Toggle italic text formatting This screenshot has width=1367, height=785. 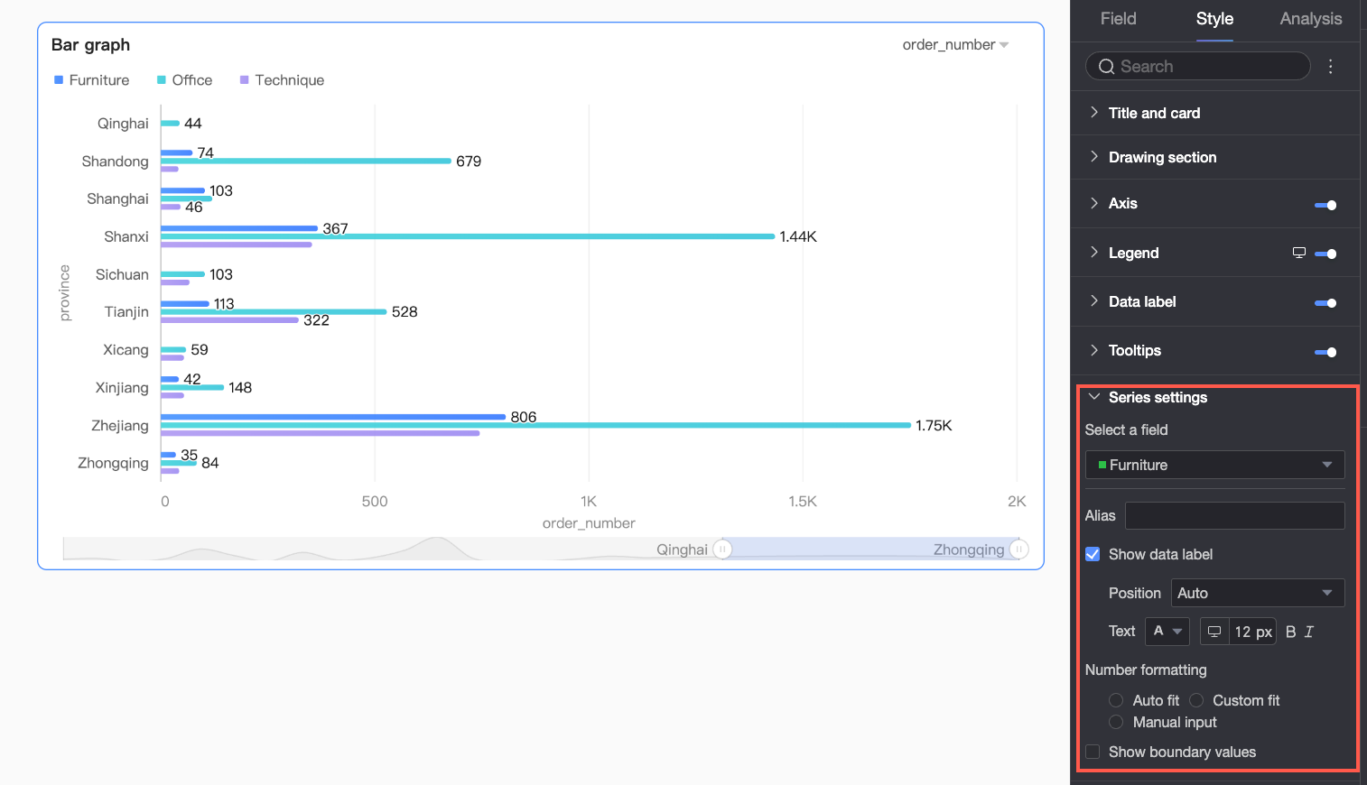coord(1309,632)
